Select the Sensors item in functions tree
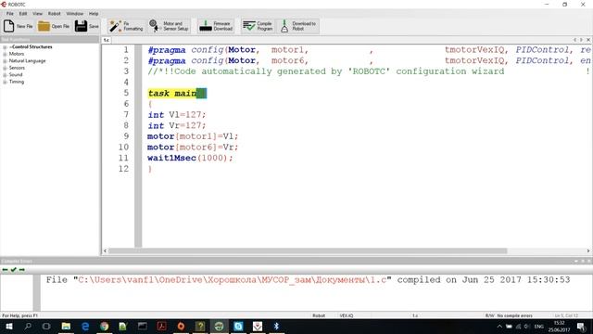Viewport: 593px width, 334px height. pyautogui.click(x=17, y=68)
